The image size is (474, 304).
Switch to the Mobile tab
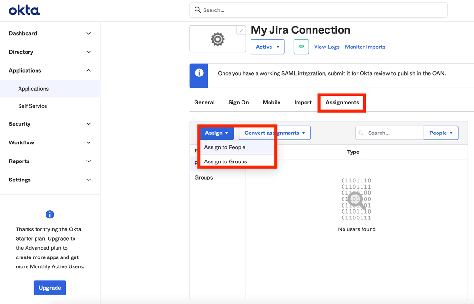click(x=271, y=102)
